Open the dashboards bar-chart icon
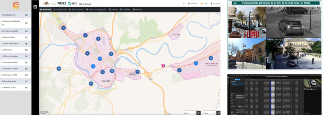 pos(35,7)
